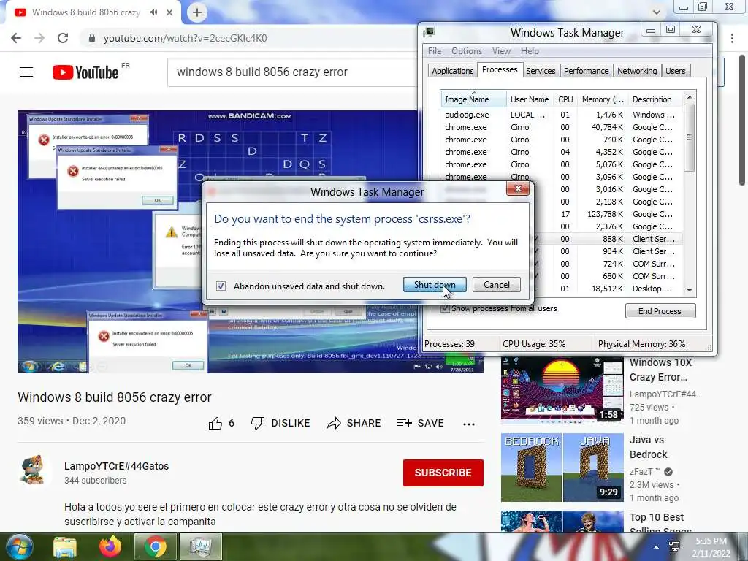This screenshot has width=748, height=561.
Task: Click the Chrome forward arrow
Action: (39, 38)
